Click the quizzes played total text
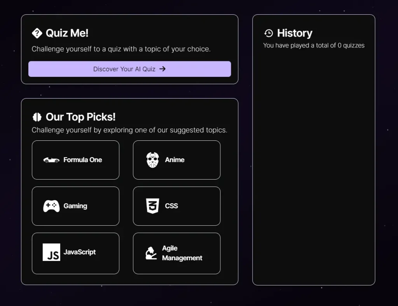The height and width of the screenshot is (306, 398). pyautogui.click(x=314, y=45)
